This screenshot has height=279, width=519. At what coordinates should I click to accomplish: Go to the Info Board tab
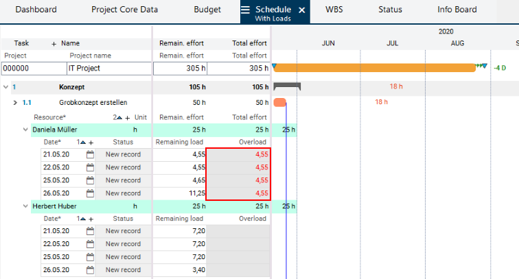click(x=457, y=10)
